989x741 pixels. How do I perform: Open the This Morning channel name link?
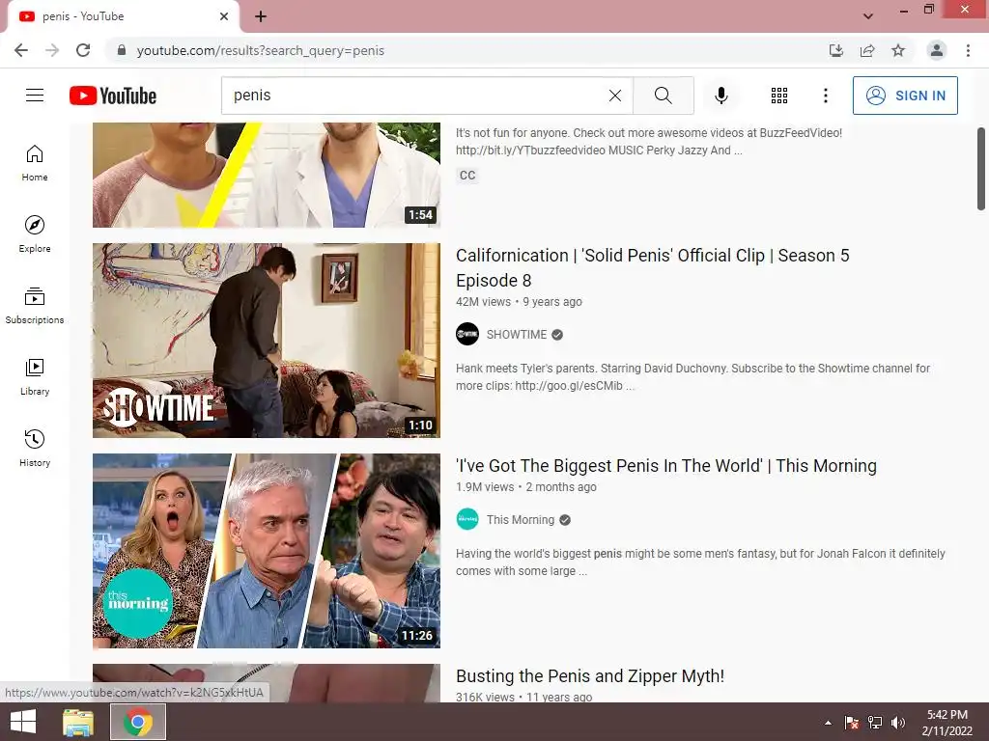(521, 520)
